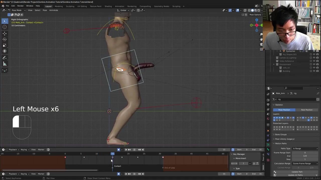
Task: Click the Rest Position button
Action: [x=306, y=110]
